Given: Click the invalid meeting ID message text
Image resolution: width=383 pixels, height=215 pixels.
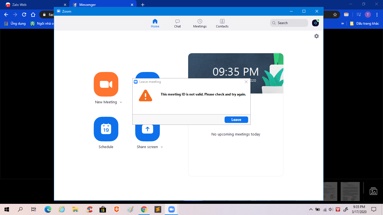Looking at the screenshot, I should click(x=203, y=94).
